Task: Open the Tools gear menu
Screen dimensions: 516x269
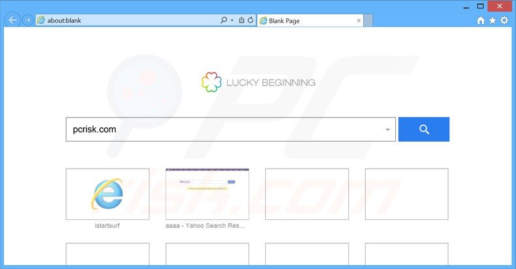Action: click(504, 20)
